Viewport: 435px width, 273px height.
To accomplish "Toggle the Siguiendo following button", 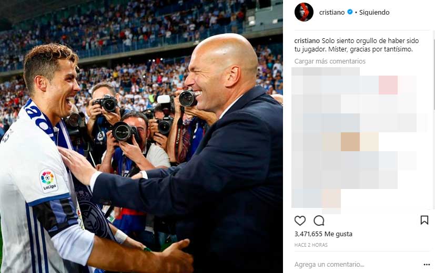I will click(x=374, y=12).
